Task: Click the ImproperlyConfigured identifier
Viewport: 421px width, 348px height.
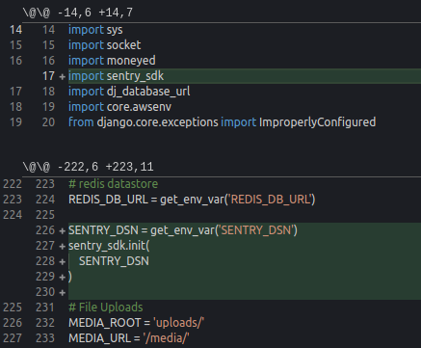Action: (317, 122)
